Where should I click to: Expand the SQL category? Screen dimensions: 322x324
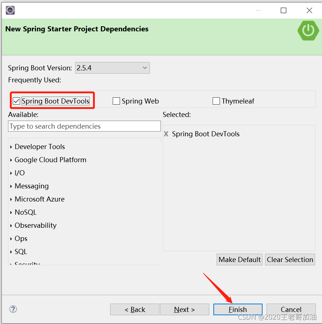pos(11,252)
